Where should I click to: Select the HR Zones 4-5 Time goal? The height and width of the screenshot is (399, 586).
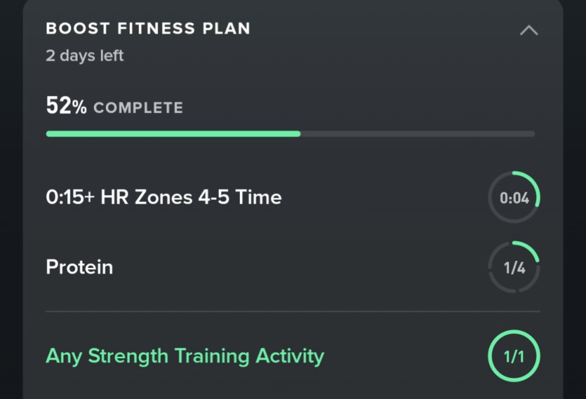(164, 197)
